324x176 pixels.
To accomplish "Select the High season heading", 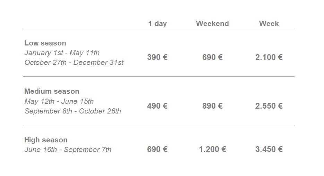I will pyautogui.click(x=46, y=140).
